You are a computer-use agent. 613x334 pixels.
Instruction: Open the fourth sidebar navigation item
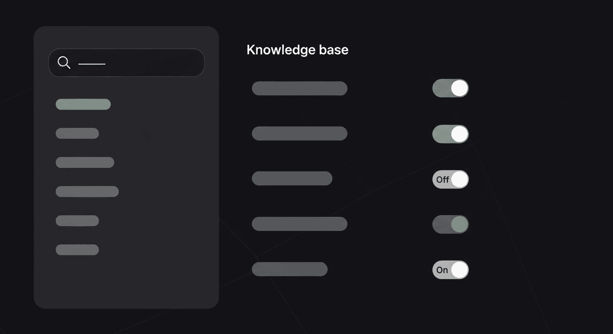click(x=87, y=191)
